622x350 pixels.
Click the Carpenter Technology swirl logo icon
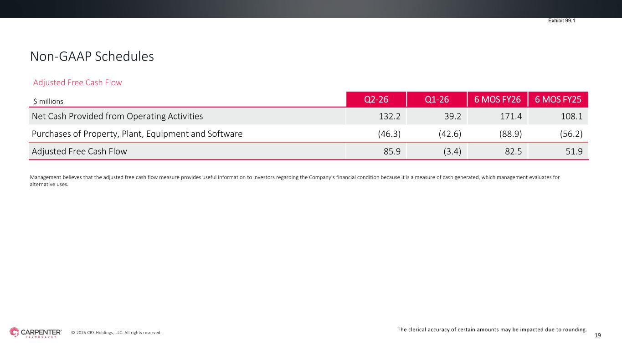coord(15,332)
